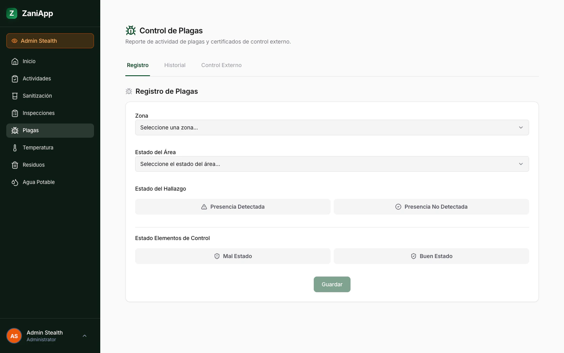Select Buen Estado for control elements
Image resolution: width=564 pixels, height=353 pixels.
click(431, 256)
